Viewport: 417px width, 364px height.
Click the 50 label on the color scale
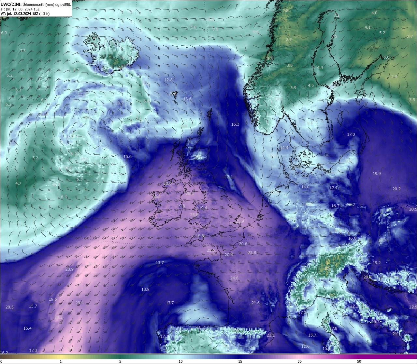point(359,361)
